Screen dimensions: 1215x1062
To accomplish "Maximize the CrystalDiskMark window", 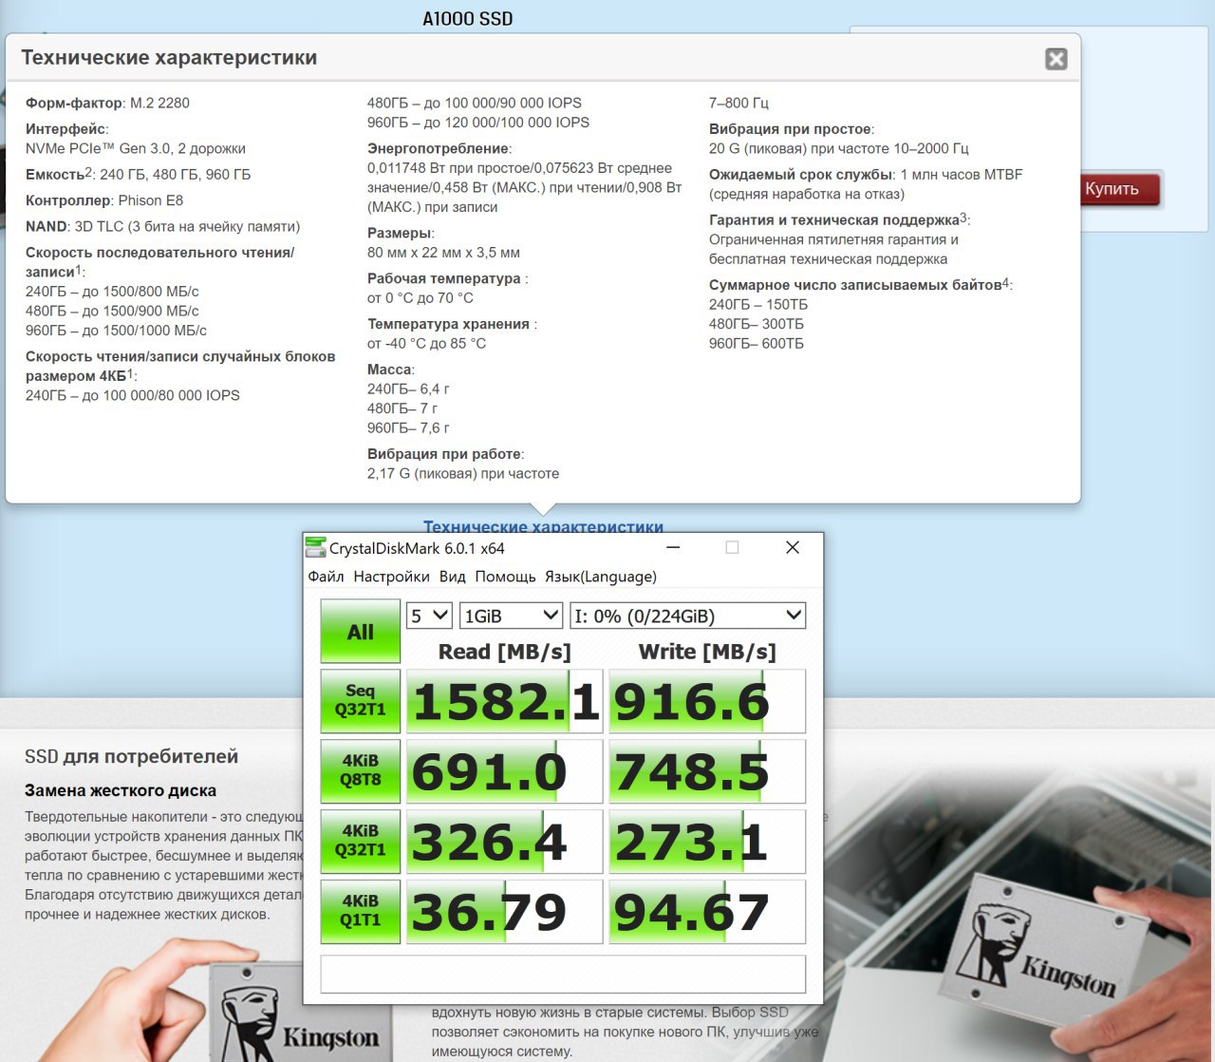I will (x=732, y=547).
